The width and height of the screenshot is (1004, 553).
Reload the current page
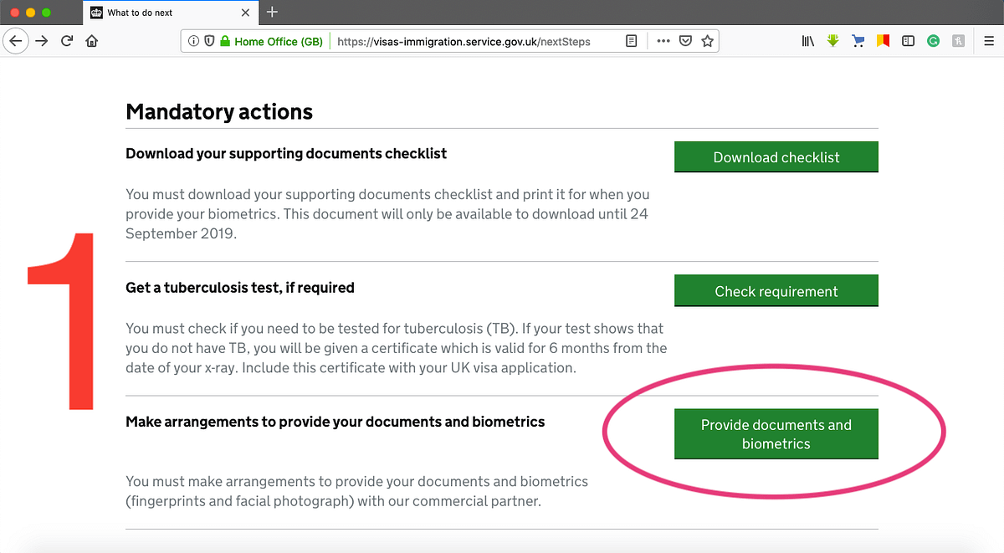[x=67, y=40]
